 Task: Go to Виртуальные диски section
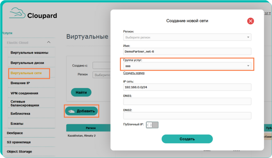click(27, 63)
